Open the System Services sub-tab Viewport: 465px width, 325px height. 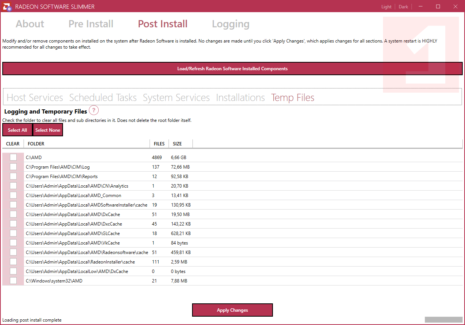pyautogui.click(x=176, y=98)
